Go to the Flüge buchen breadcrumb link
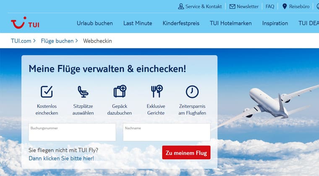Viewport: 319px width, 176px height. tap(57, 41)
